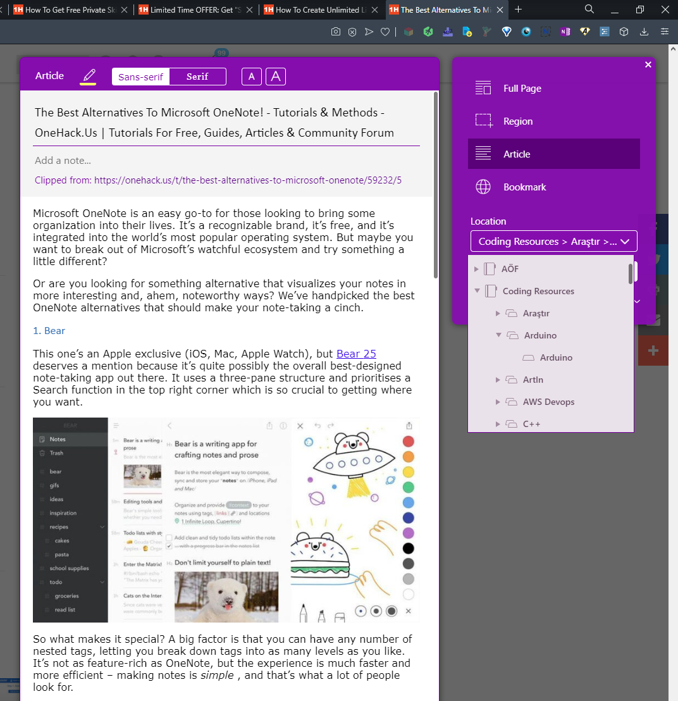Screen dimensions: 678x701
Task: Open the browser downloads icon
Action: [644, 32]
